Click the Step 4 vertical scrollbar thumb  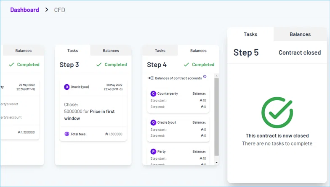(x=216, y=117)
